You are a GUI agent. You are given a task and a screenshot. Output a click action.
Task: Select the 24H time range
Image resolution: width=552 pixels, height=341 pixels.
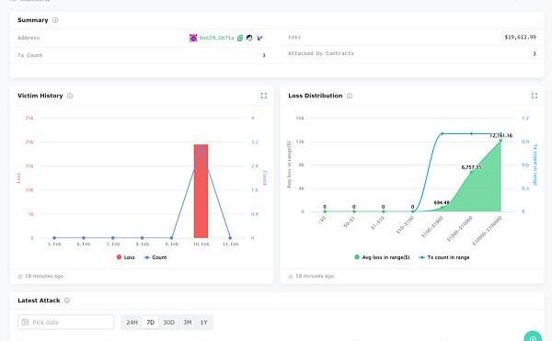click(x=132, y=323)
